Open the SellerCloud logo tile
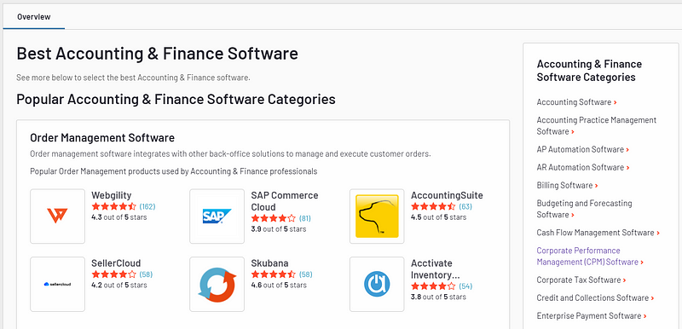 (x=57, y=284)
